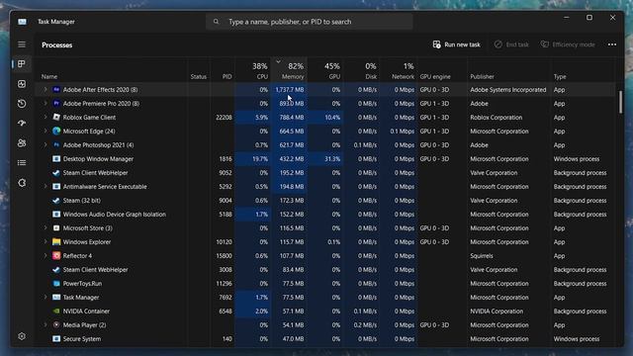633x356 pixels.
Task: Open App history page from sidebar
Action: coord(22,104)
